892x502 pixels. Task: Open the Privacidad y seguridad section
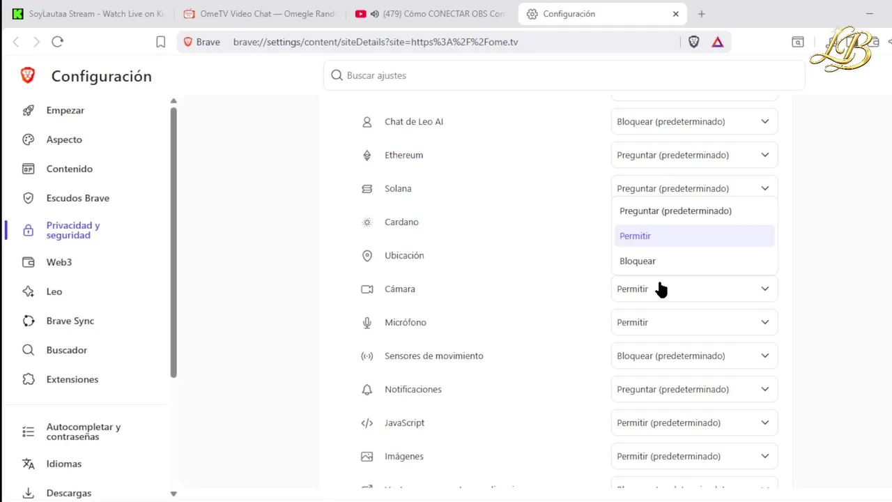pos(72,230)
